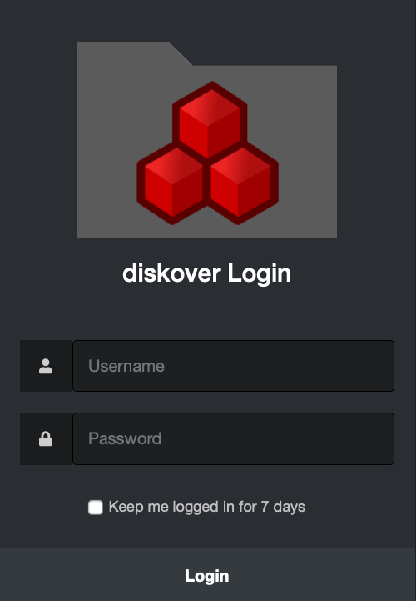The width and height of the screenshot is (416, 601).
Task: Click the Username placeholder text
Action: tap(126, 366)
